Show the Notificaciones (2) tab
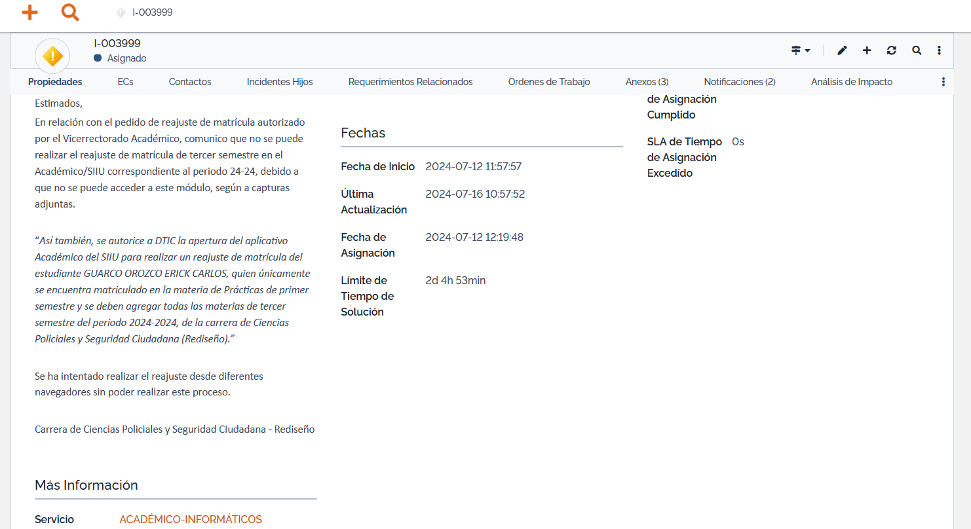Screen dimensions: 971x529 click(x=740, y=82)
